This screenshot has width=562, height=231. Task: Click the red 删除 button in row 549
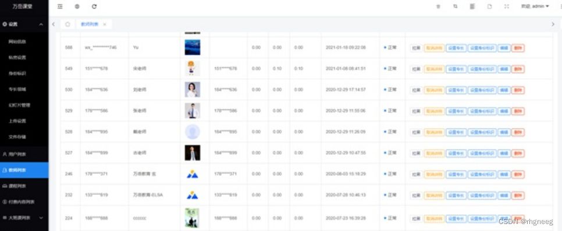tap(518, 69)
